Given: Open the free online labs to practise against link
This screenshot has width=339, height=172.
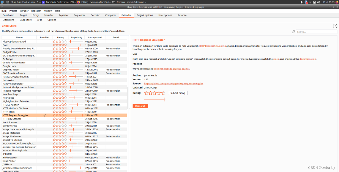Looking at the screenshot, I should [172, 69].
